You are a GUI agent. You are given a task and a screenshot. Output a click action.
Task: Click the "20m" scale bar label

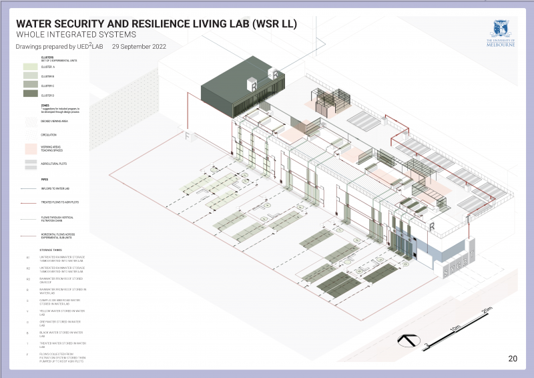[x=487, y=310]
